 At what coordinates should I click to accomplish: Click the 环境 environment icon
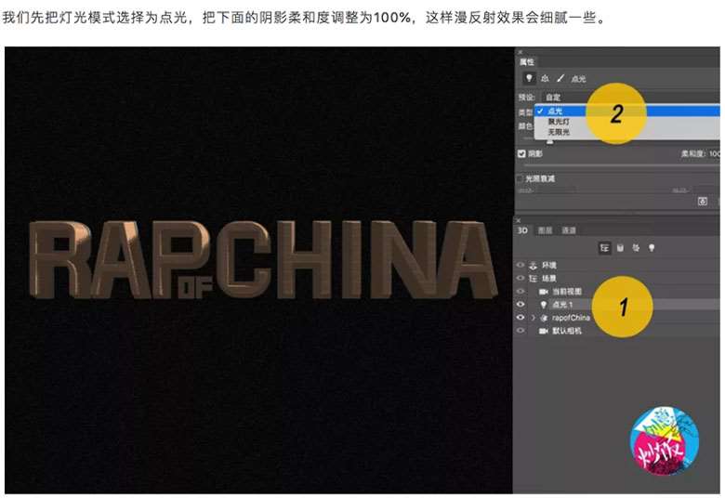click(x=534, y=265)
